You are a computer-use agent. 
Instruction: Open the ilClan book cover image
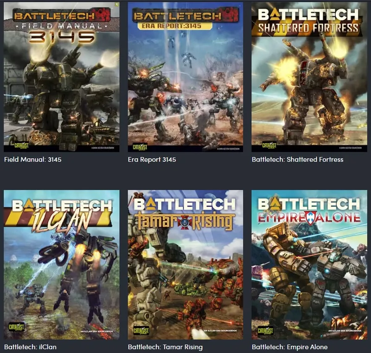[62, 265]
